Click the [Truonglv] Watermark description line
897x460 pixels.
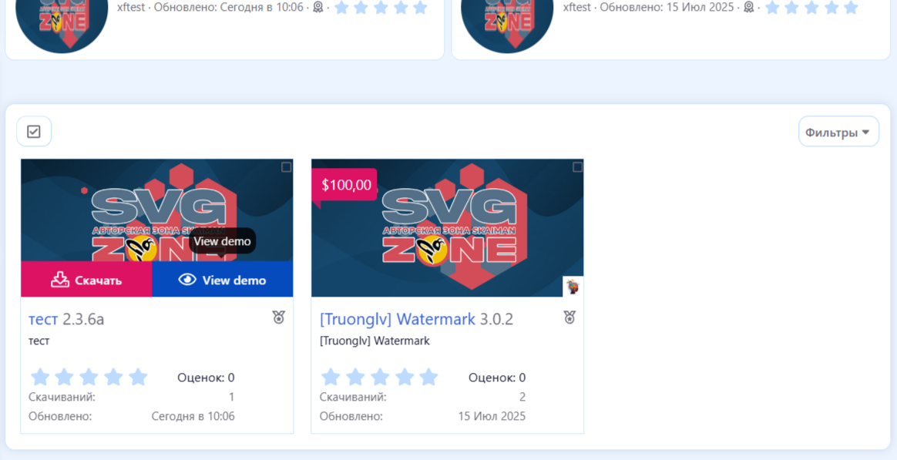pos(375,341)
